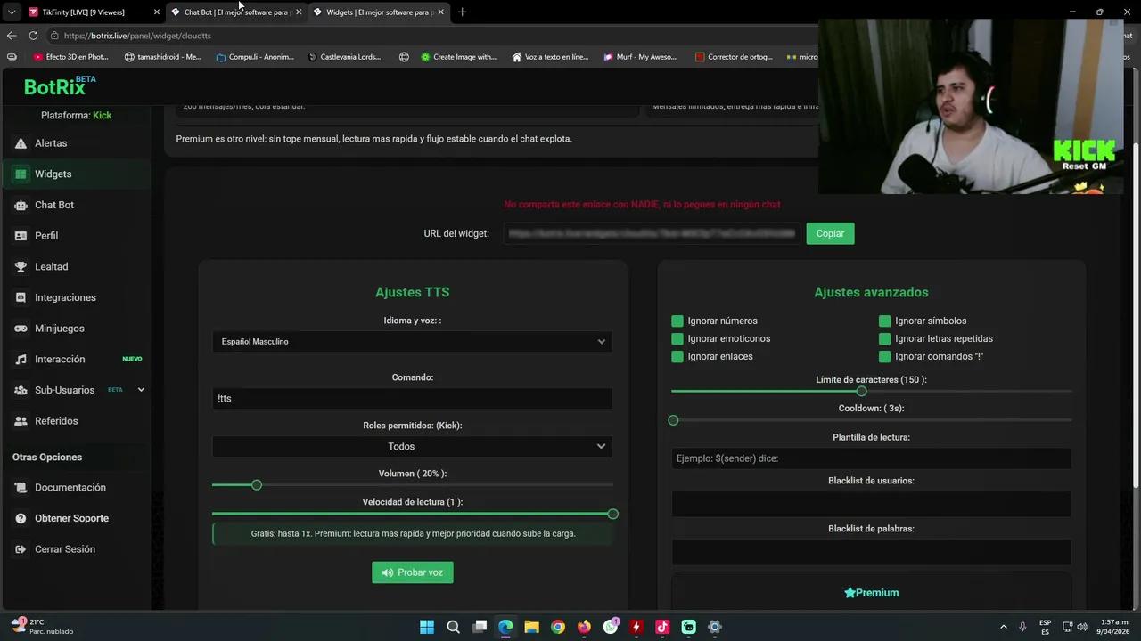Viewport: 1141px width, 641px height.
Task: Open the Settings gear in the taskbar
Action: tap(714, 627)
